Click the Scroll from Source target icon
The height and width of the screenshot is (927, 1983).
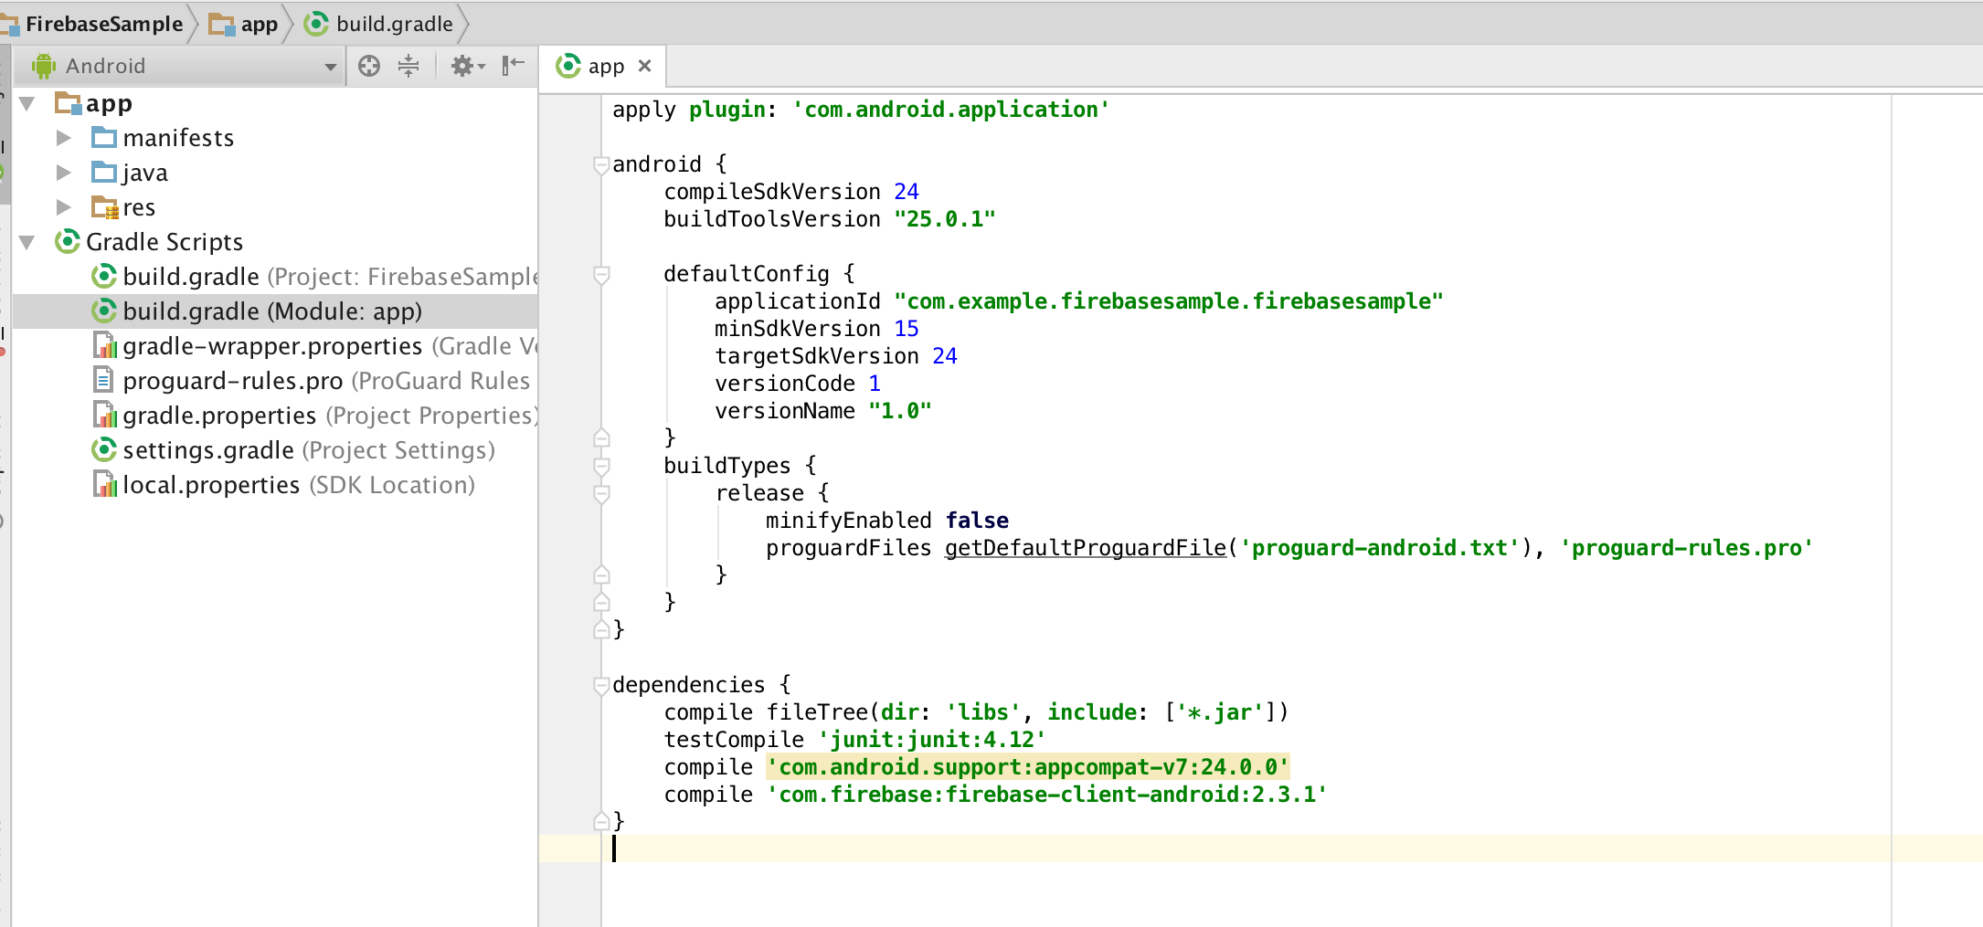pyautogui.click(x=369, y=66)
